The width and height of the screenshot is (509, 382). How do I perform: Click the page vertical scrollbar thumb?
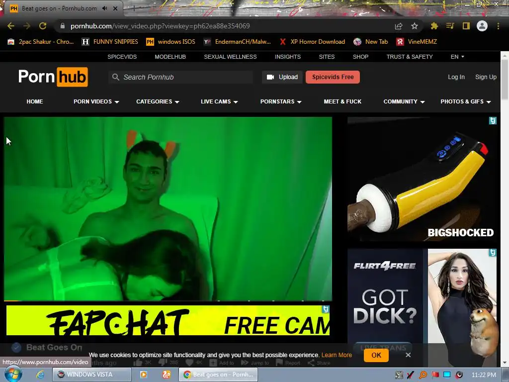pyautogui.click(x=505, y=80)
